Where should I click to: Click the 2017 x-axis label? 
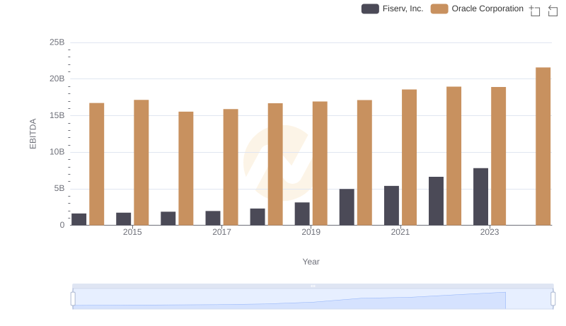click(221, 232)
